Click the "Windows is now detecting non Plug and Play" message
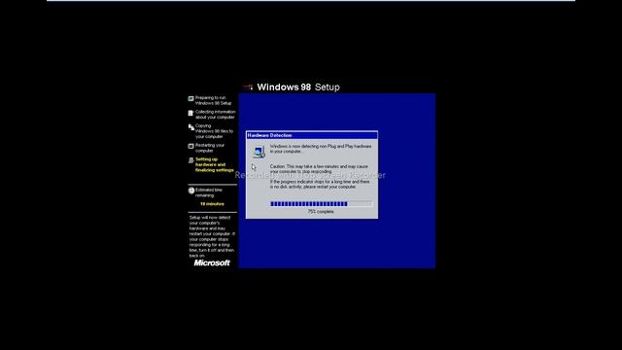Screen dimensions: 622x350 coord(321,149)
